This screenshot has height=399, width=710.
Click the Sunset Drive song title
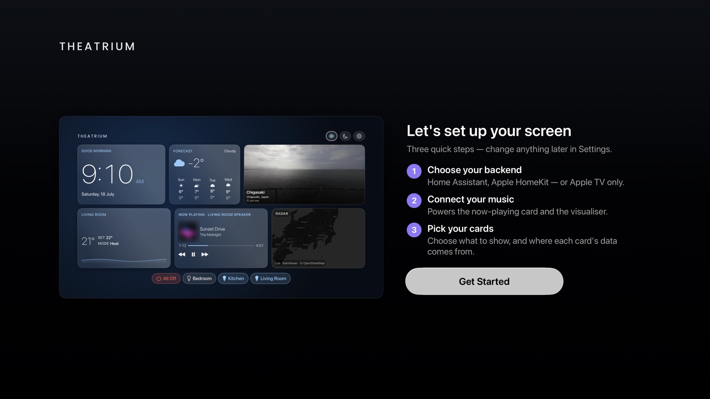(x=212, y=229)
